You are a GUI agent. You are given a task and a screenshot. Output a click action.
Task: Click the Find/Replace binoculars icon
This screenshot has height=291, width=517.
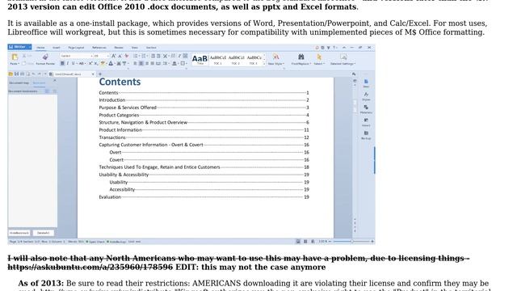coord(301,57)
